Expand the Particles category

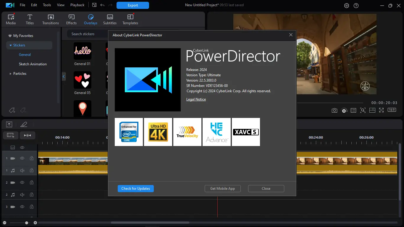tap(10, 74)
